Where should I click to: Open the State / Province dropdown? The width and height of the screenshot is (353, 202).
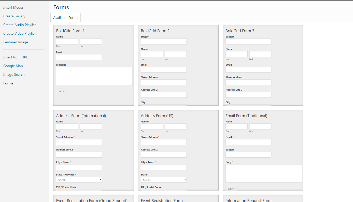click(x=79, y=180)
